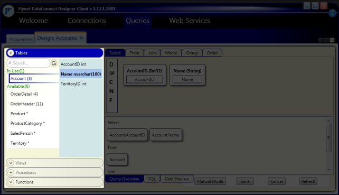Click the Name alias field
The height and width of the screenshot is (195, 339).
pyautogui.click(x=187, y=79)
